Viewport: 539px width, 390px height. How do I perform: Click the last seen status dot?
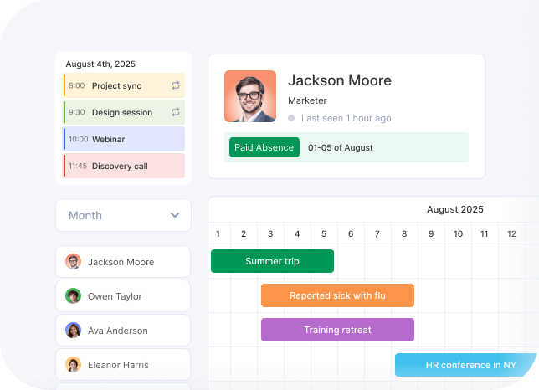[x=292, y=119]
